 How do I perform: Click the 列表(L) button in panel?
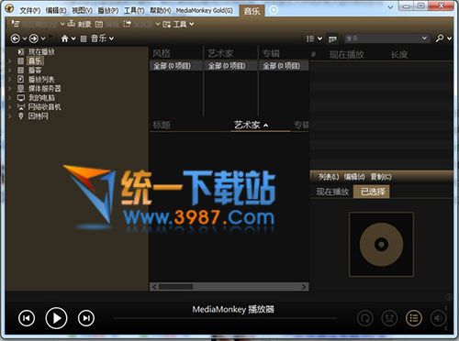point(329,177)
